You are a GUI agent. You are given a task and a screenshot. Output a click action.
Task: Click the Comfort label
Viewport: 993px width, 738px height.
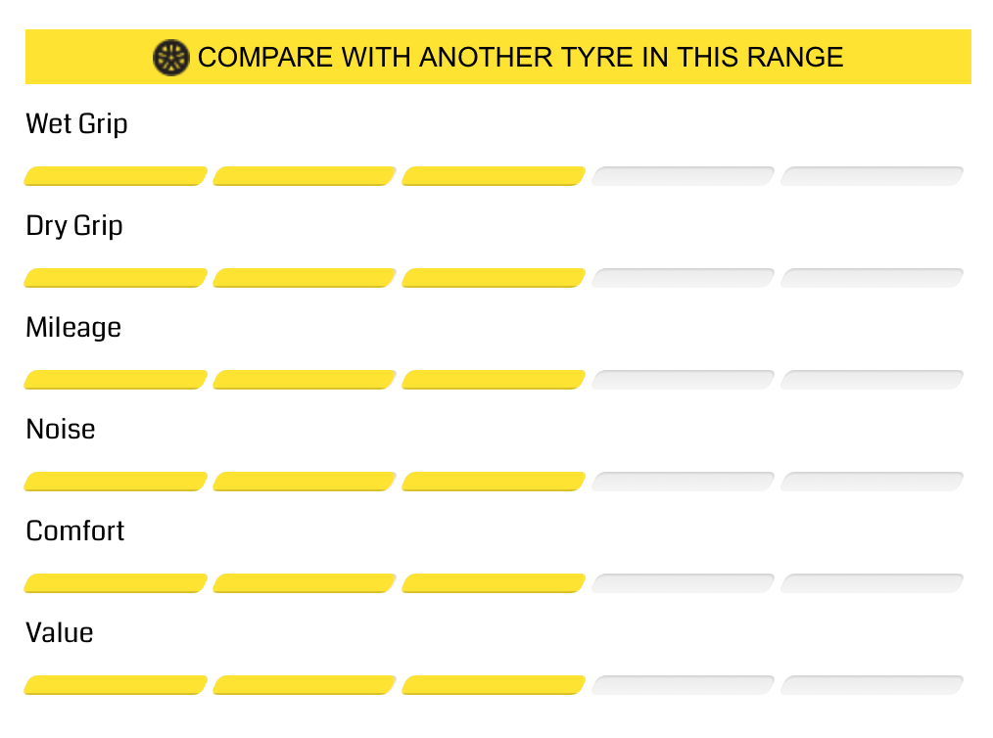pyautogui.click(x=75, y=531)
